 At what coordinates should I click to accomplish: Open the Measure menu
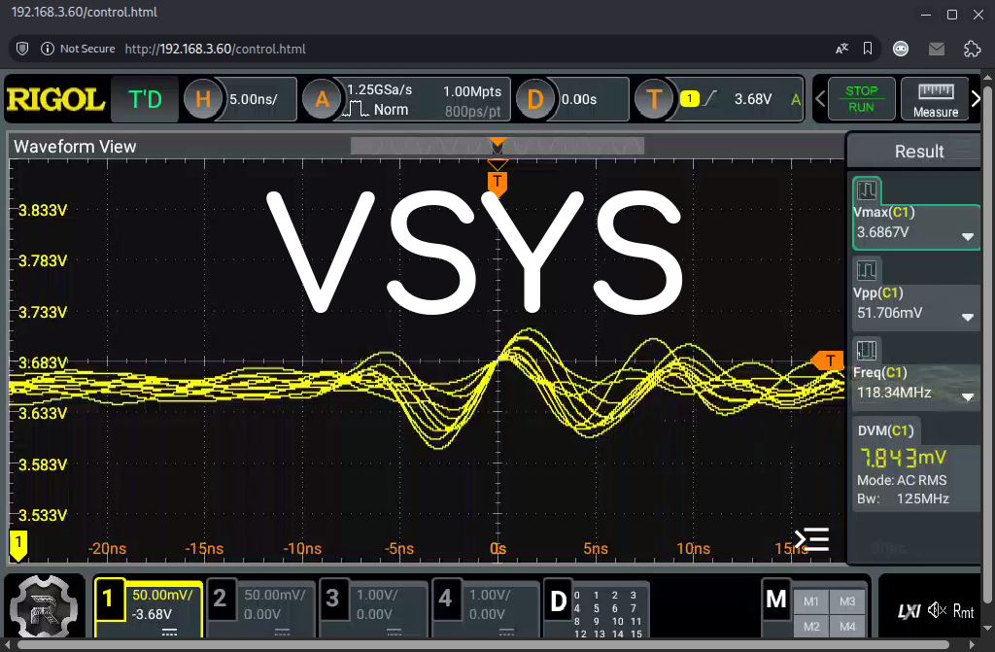pos(936,99)
